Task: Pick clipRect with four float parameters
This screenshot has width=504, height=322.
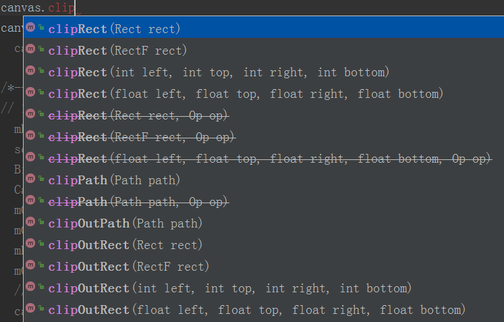Action: tap(264, 94)
